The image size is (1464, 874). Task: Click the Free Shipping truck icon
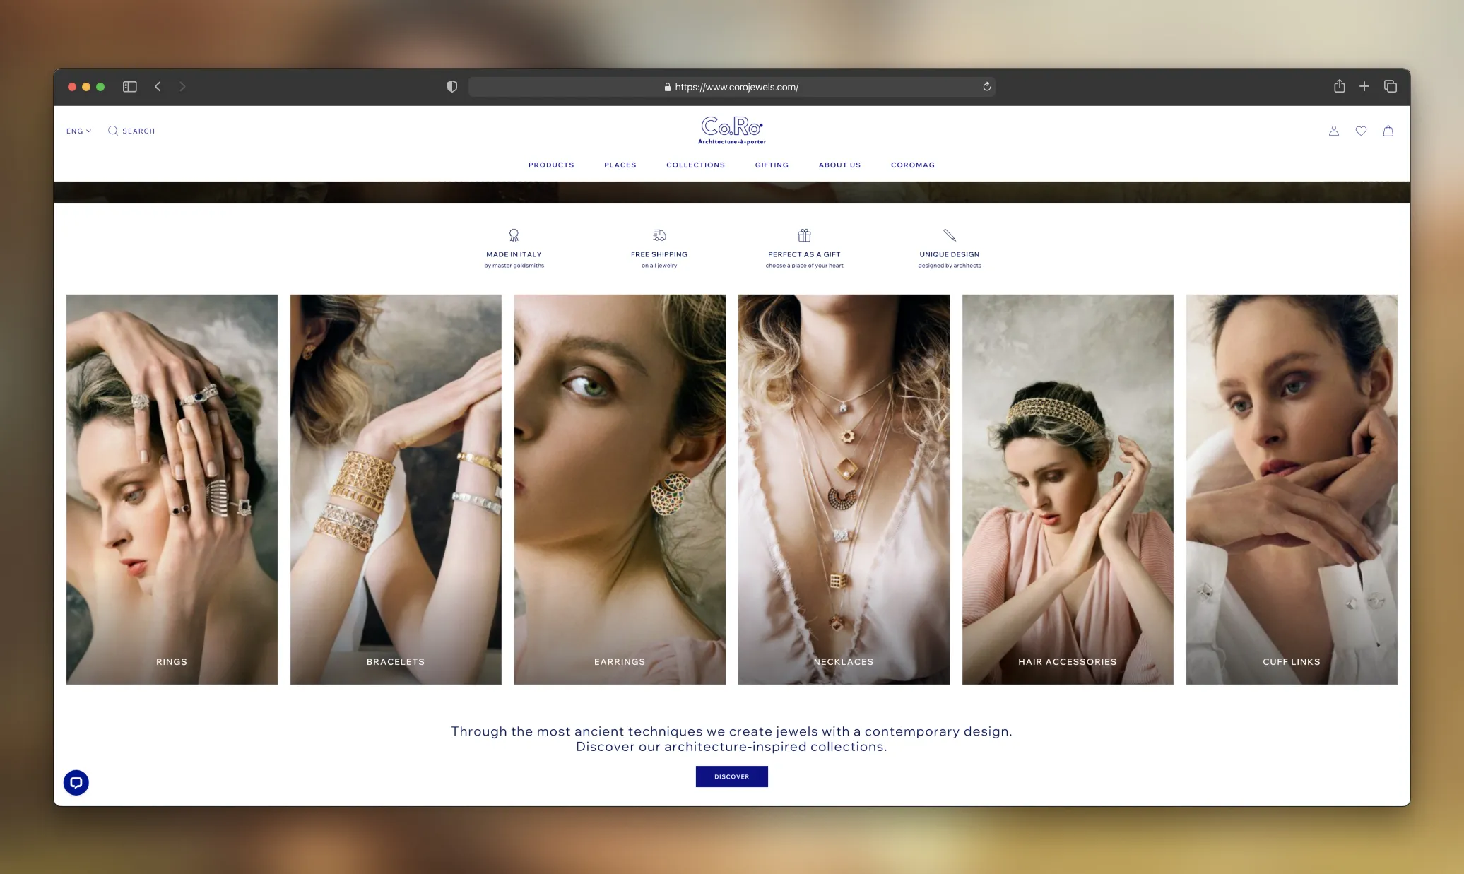coord(659,235)
